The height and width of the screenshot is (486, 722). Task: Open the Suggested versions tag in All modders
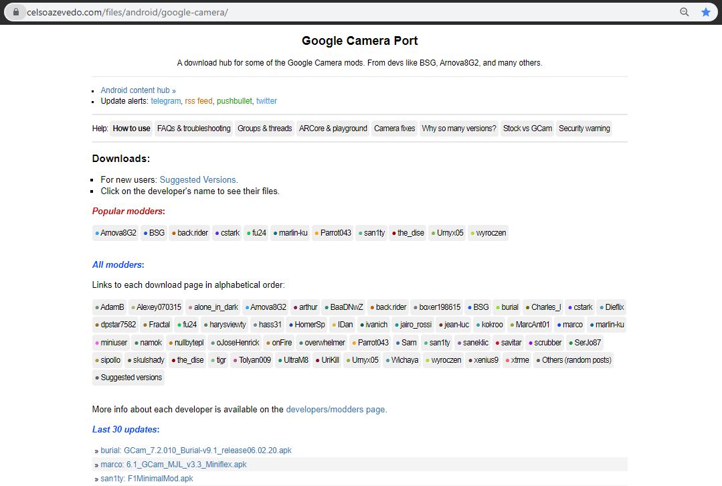(128, 378)
